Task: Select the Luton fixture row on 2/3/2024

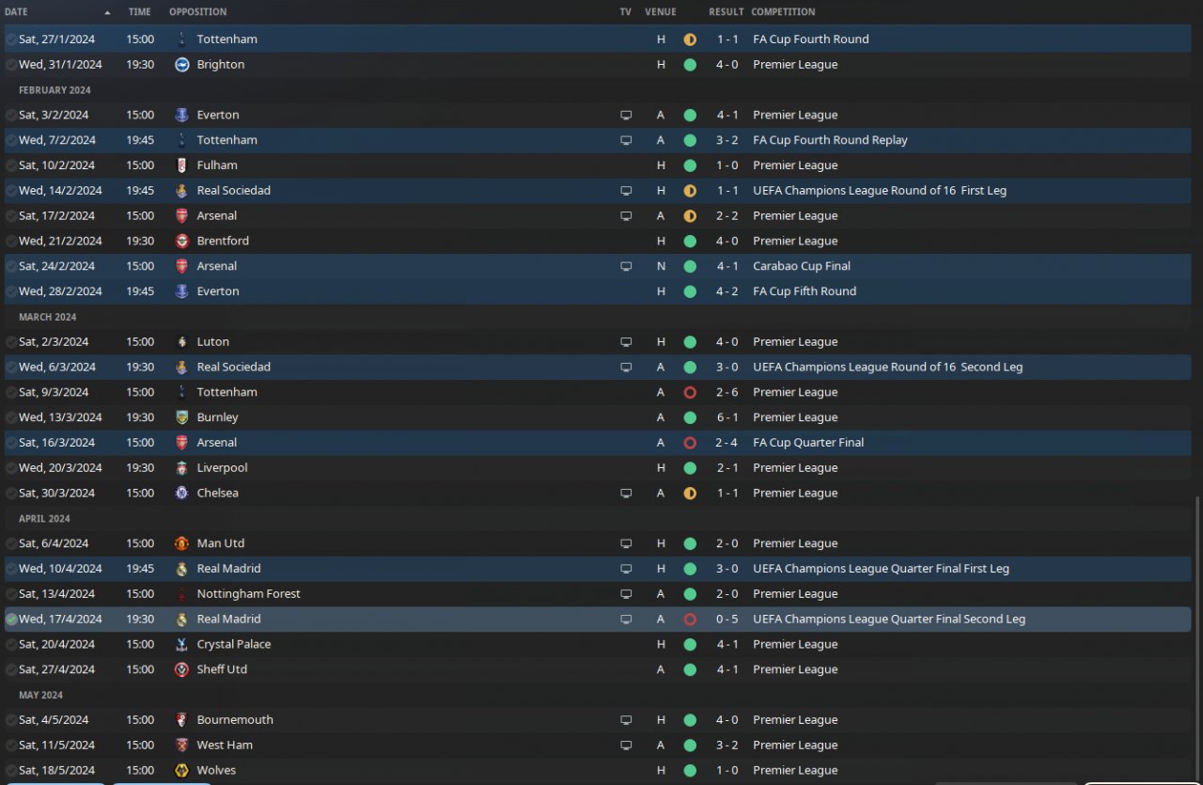Action: click(x=598, y=342)
